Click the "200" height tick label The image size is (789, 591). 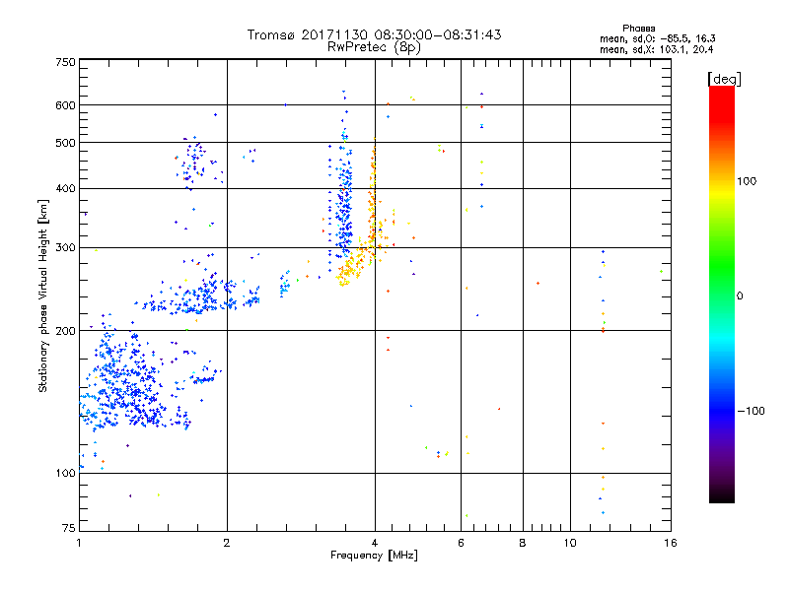click(x=65, y=331)
